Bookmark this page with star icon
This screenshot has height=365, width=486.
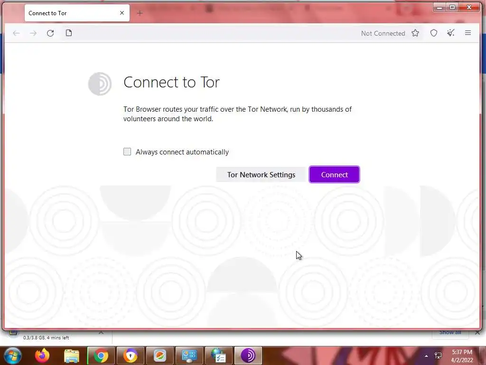click(415, 33)
